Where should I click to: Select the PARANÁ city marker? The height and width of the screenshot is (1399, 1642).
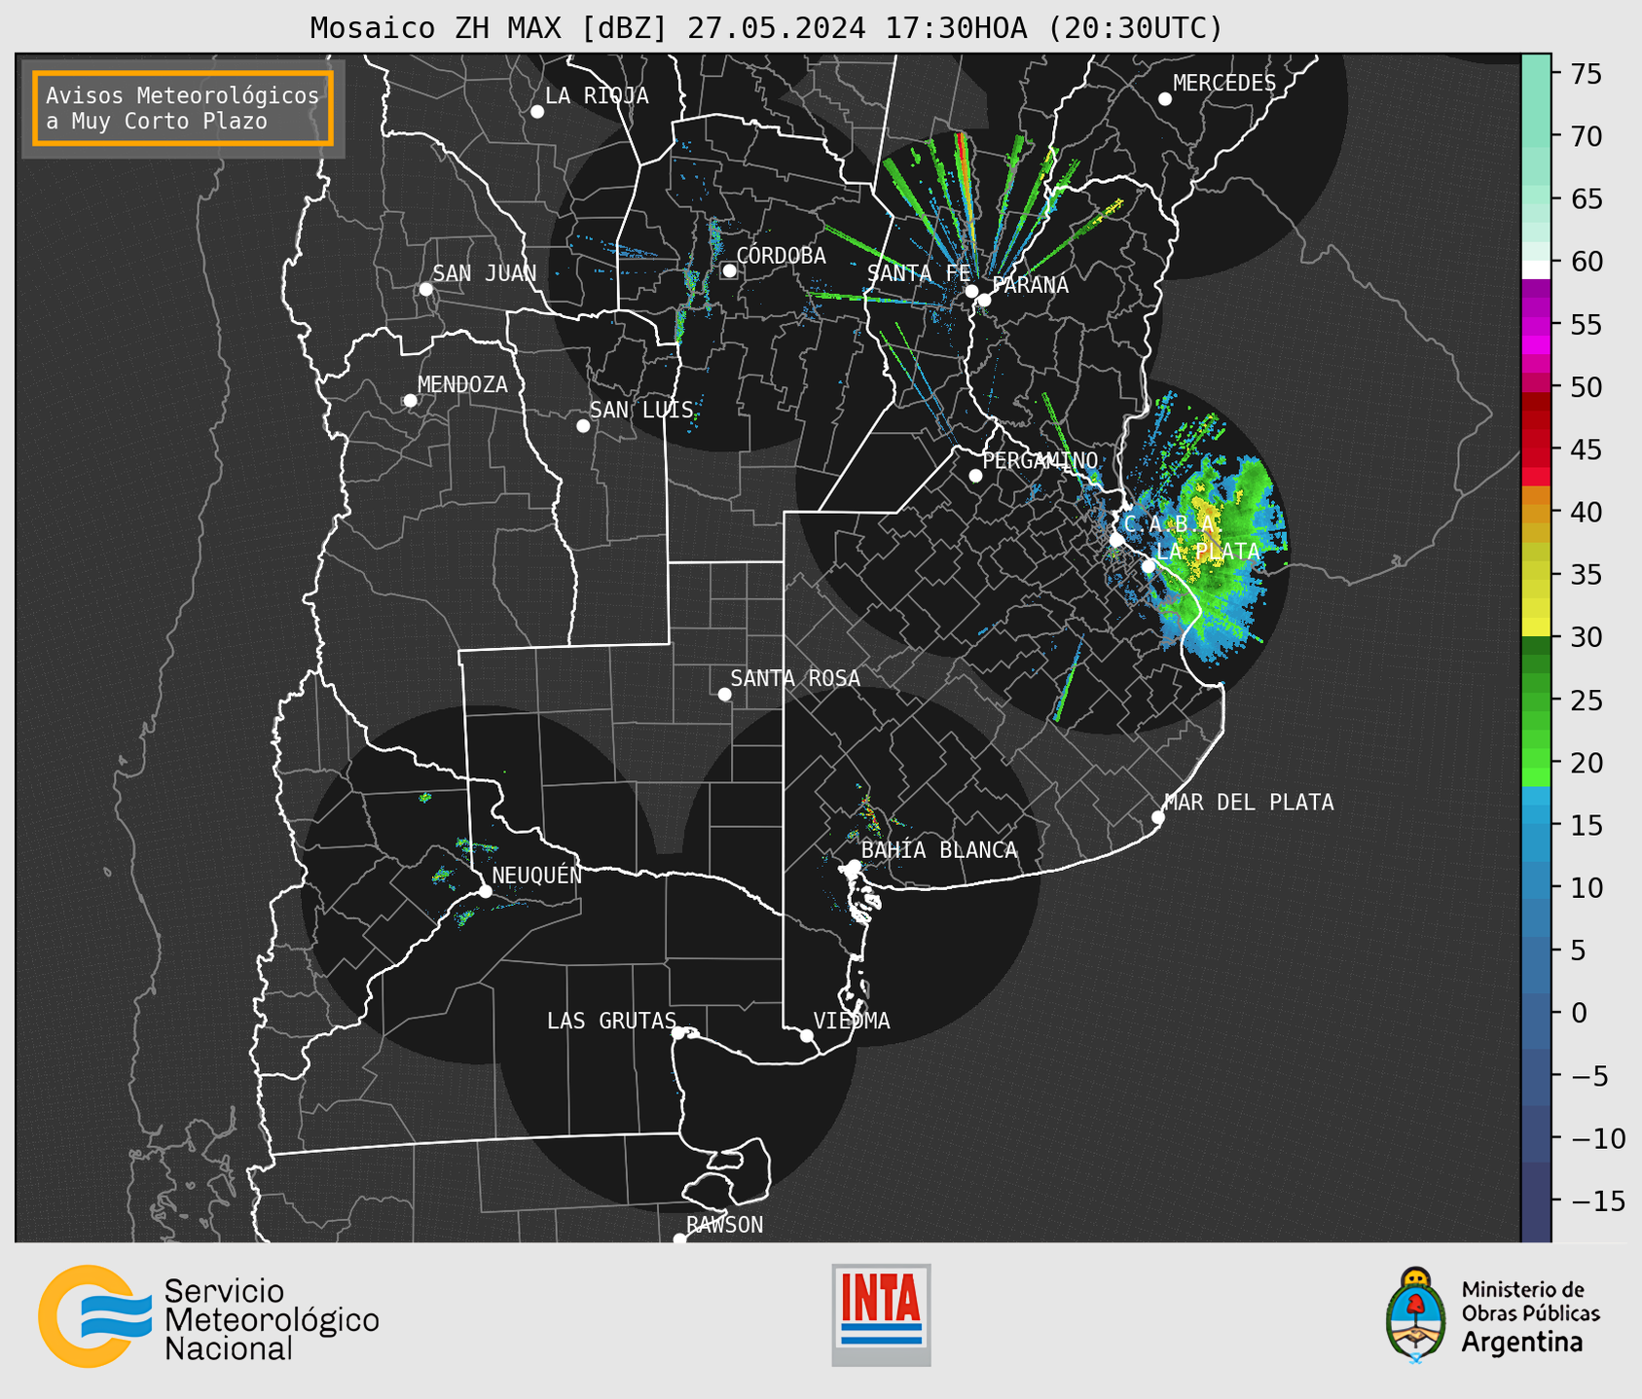[984, 300]
